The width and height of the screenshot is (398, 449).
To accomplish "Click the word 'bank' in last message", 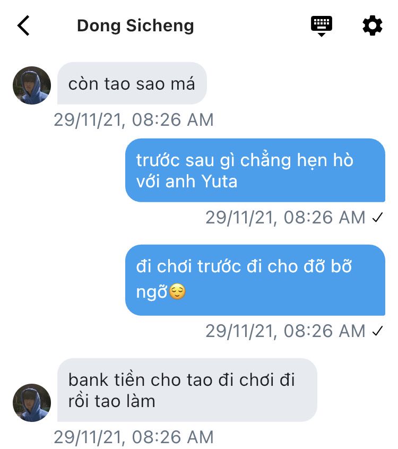I will point(88,379).
